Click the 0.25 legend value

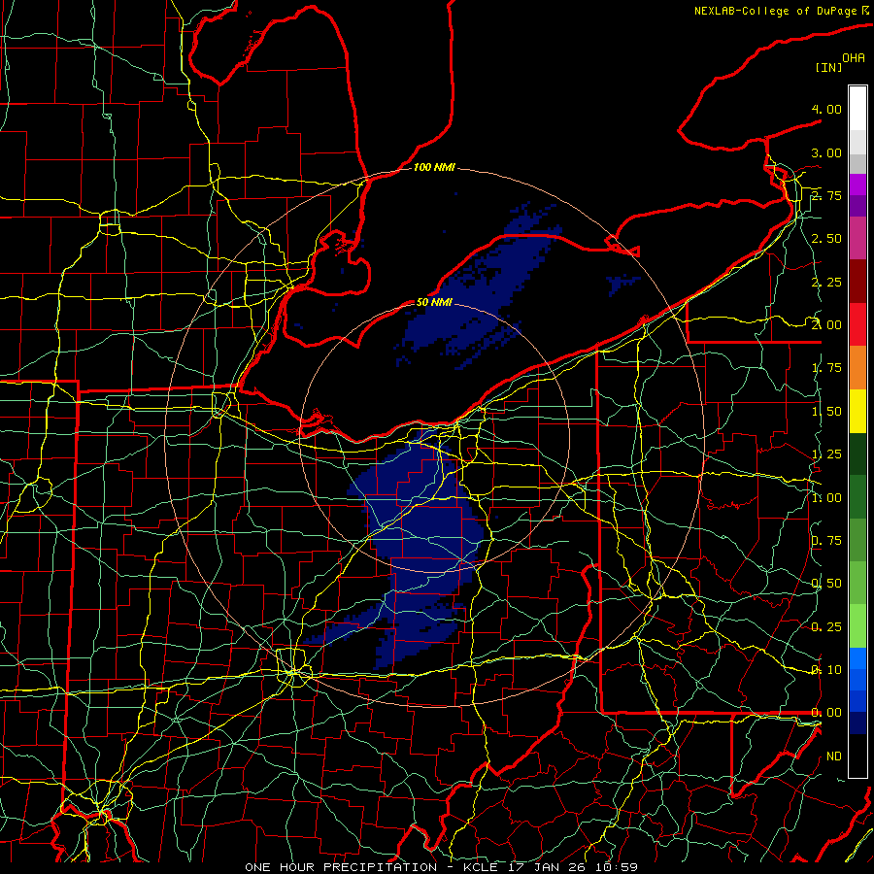point(826,627)
